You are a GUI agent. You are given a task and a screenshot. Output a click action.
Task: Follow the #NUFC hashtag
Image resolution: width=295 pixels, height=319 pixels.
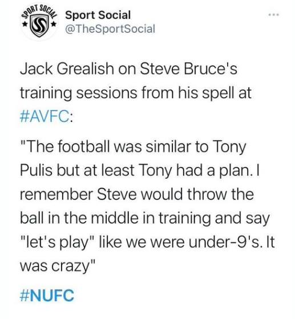[x=47, y=295]
